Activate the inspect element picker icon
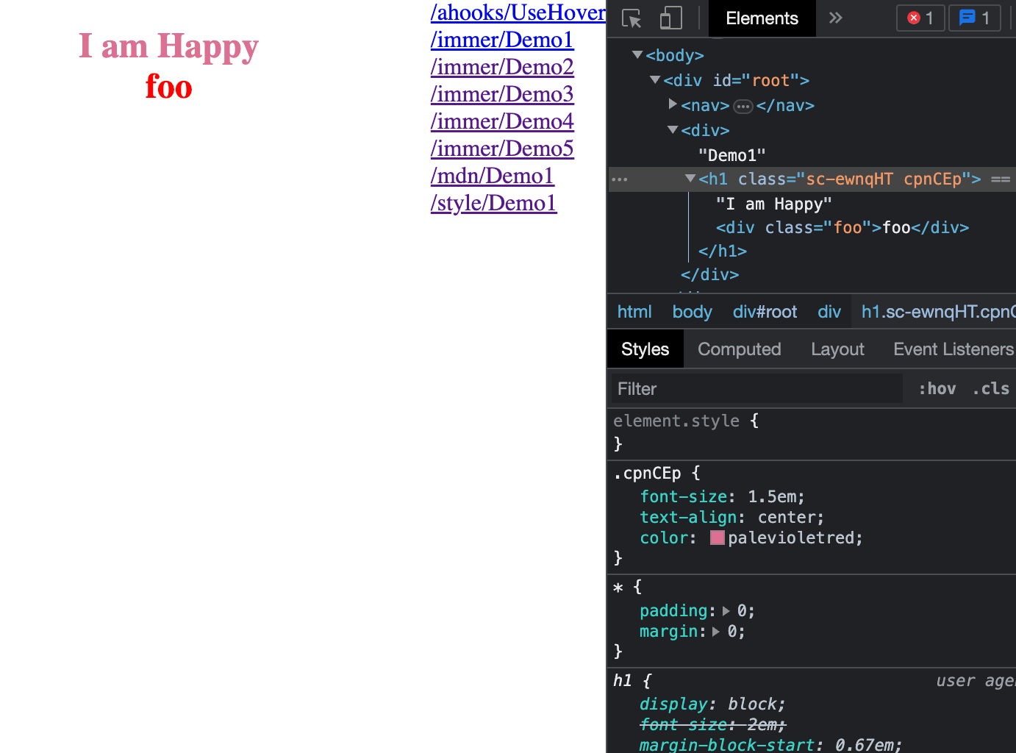Screen dimensions: 1016x753 [632, 18]
